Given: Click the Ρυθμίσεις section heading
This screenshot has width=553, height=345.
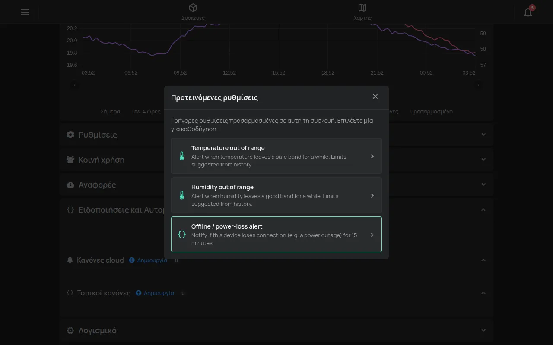Looking at the screenshot, I should click(98, 135).
